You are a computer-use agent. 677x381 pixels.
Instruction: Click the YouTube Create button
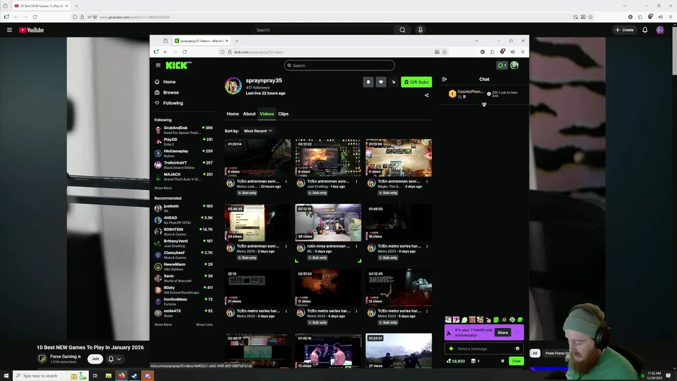coord(625,30)
